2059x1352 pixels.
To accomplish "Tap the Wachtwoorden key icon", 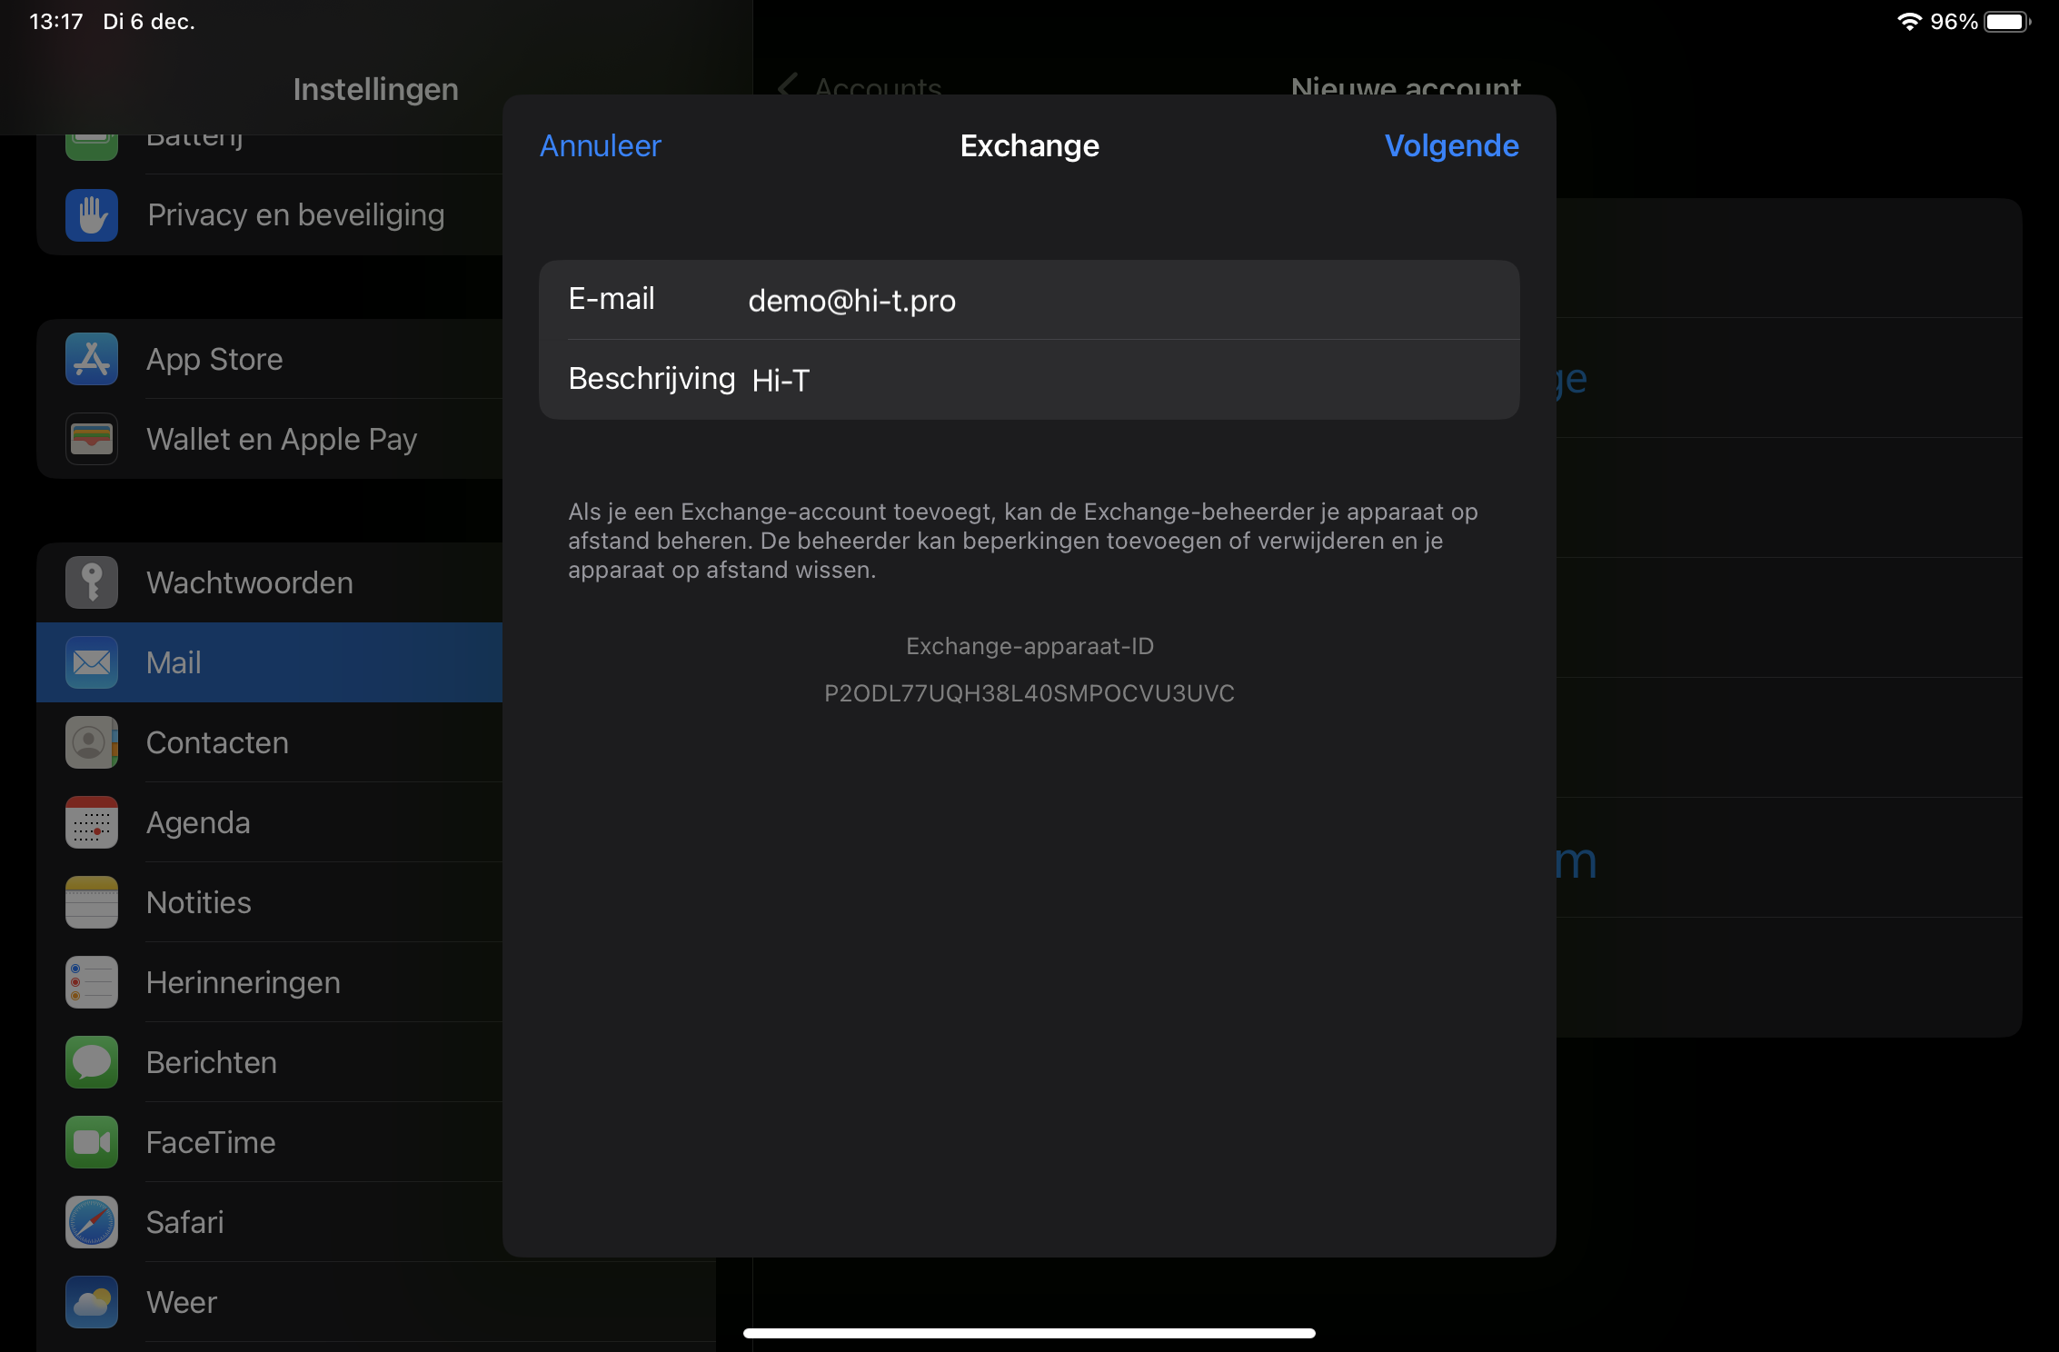I will click(x=92, y=582).
